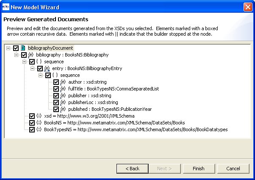Uncheck the bibliography element checkbox
The height and width of the screenshot is (180, 255).
tap(24, 55)
